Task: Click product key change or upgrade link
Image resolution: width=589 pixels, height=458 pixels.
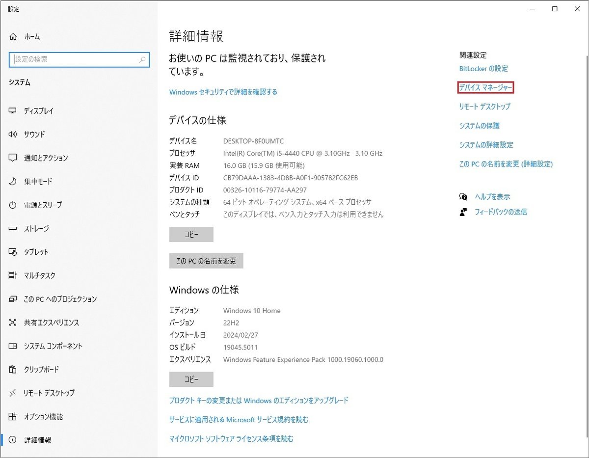Action: 259,401
